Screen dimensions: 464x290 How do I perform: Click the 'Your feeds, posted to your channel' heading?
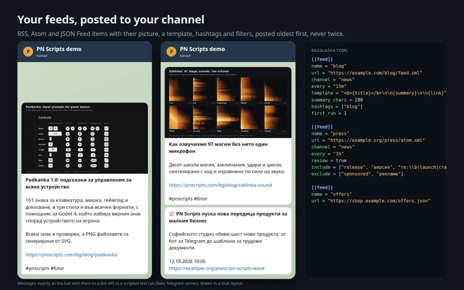tap(111, 20)
